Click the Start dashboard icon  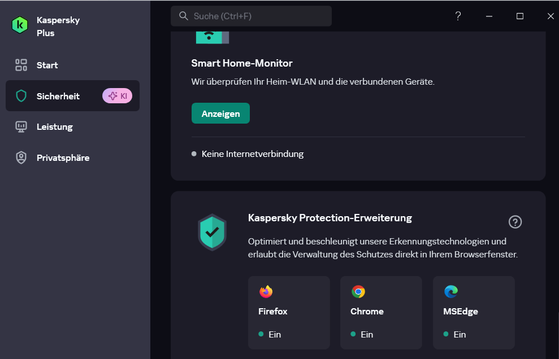pyautogui.click(x=21, y=65)
